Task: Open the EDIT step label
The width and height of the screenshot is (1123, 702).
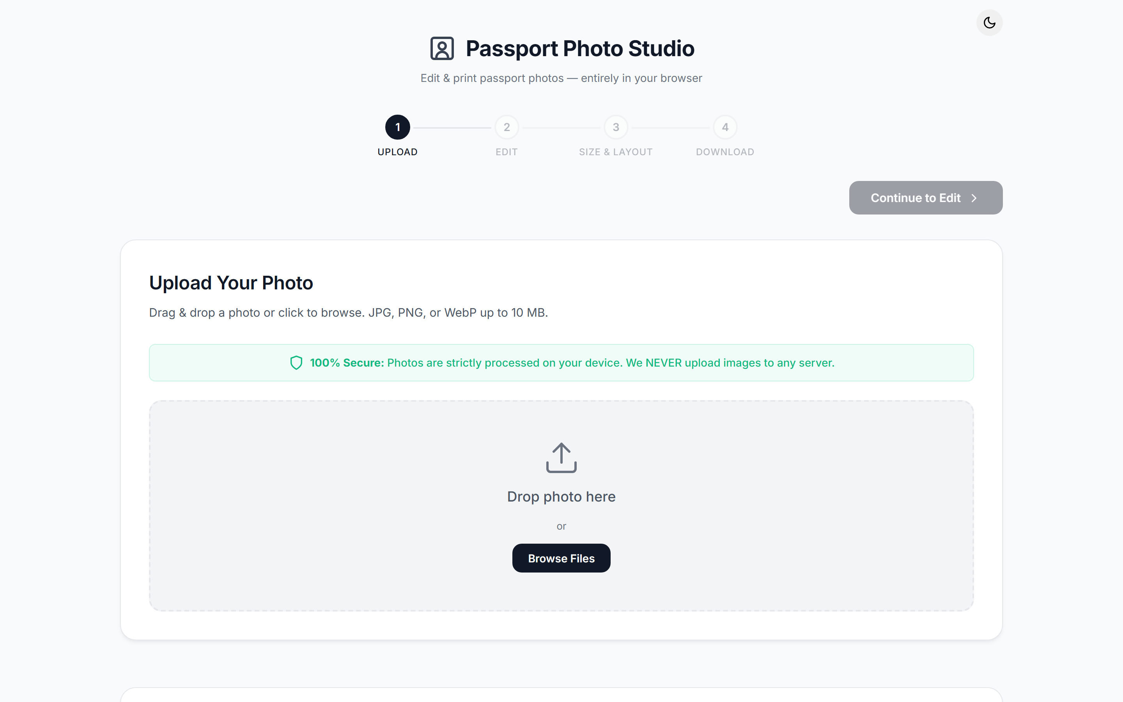Action: [x=507, y=152]
